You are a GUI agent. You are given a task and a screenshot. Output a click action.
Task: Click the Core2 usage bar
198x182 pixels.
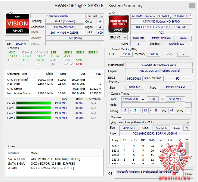[34, 113]
